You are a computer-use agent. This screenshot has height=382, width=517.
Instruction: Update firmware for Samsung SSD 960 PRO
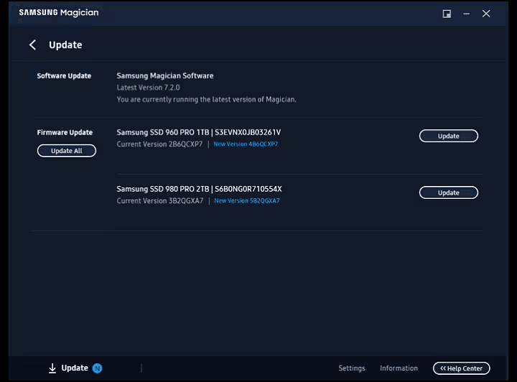click(x=448, y=136)
